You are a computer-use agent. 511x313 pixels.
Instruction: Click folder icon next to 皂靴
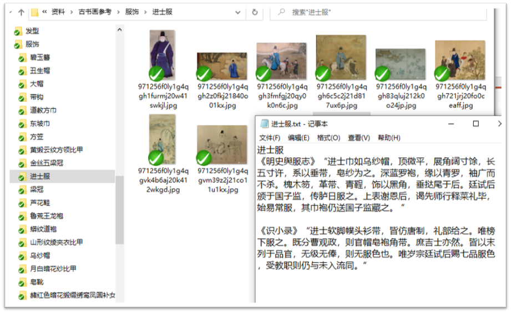(22, 283)
